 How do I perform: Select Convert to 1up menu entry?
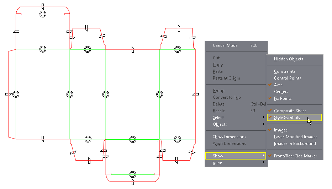point(227,97)
